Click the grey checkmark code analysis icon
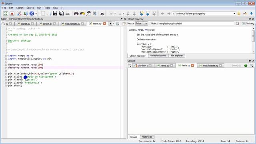The width and height of the screenshot is (256, 144). tap(111, 14)
